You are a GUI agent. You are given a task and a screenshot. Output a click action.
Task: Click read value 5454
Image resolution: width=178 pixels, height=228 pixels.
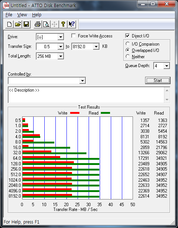point(162,131)
